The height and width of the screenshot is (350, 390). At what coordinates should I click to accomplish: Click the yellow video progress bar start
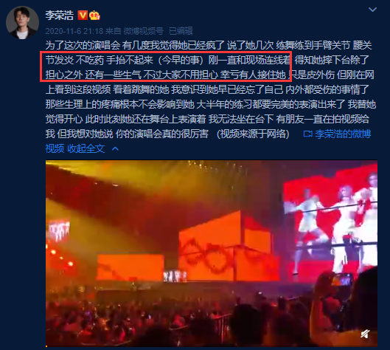46,346
